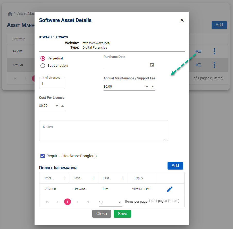Go to previous page in Asset Management pager

tap(26, 78)
